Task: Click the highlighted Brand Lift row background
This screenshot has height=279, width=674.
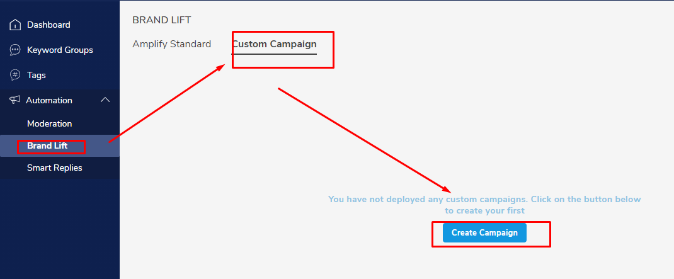Action: point(60,145)
